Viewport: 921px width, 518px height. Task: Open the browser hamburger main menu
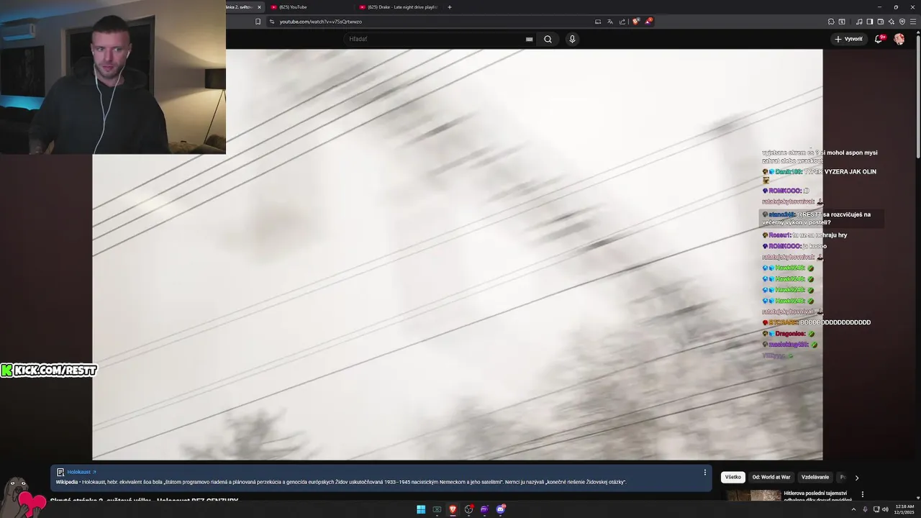coord(913,22)
